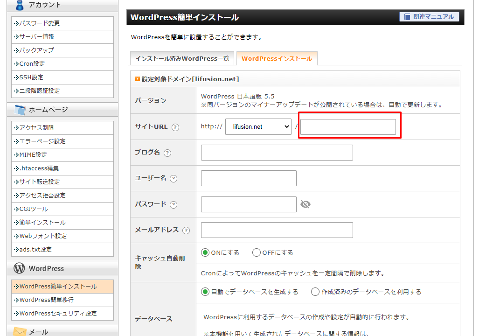Click the メールアドレス input field
The height and width of the screenshot is (336, 486).
click(277, 230)
